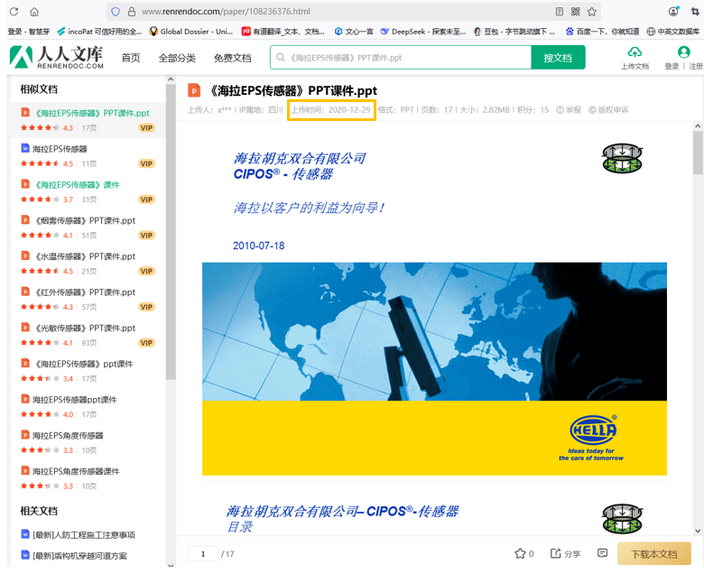Screen dimensions: 704x574
Task: View site security via the lock icon
Action: tap(132, 12)
